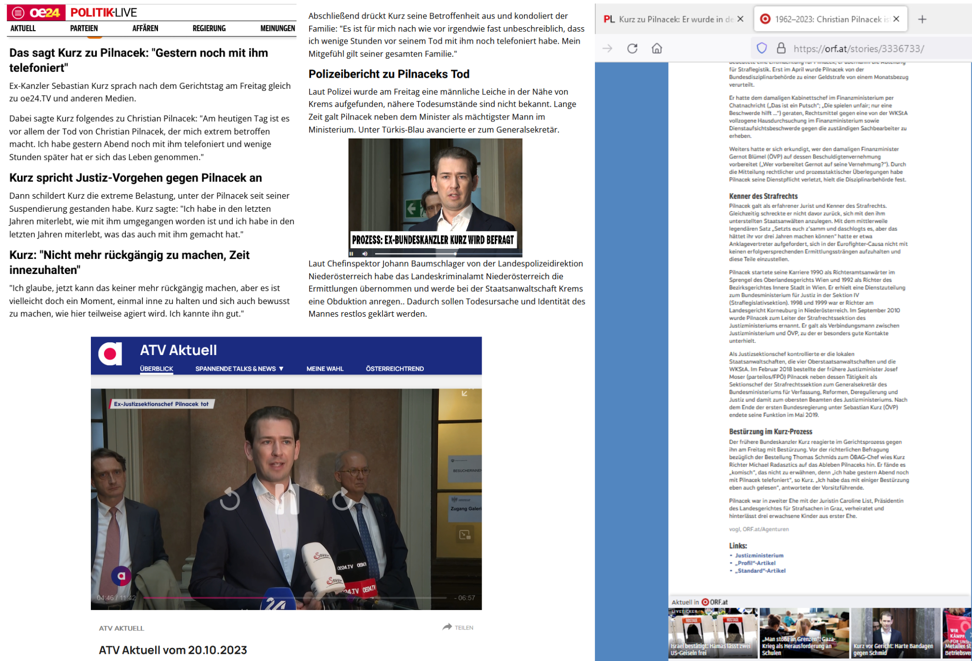Viewport: 972px width, 661px height.
Task: Click the Firefox reload page button
Action: pyautogui.click(x=632, y=49)
